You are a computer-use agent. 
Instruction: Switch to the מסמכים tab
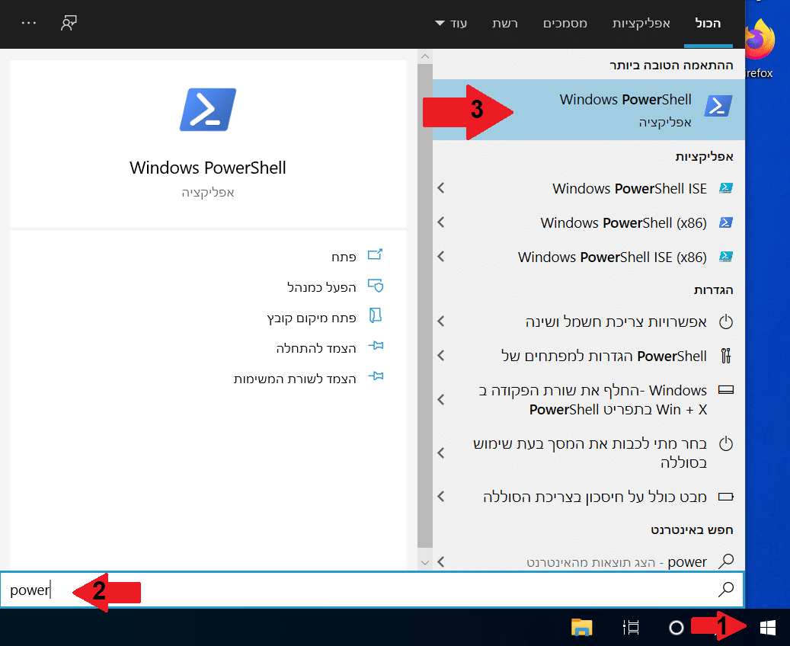[565, 23]
